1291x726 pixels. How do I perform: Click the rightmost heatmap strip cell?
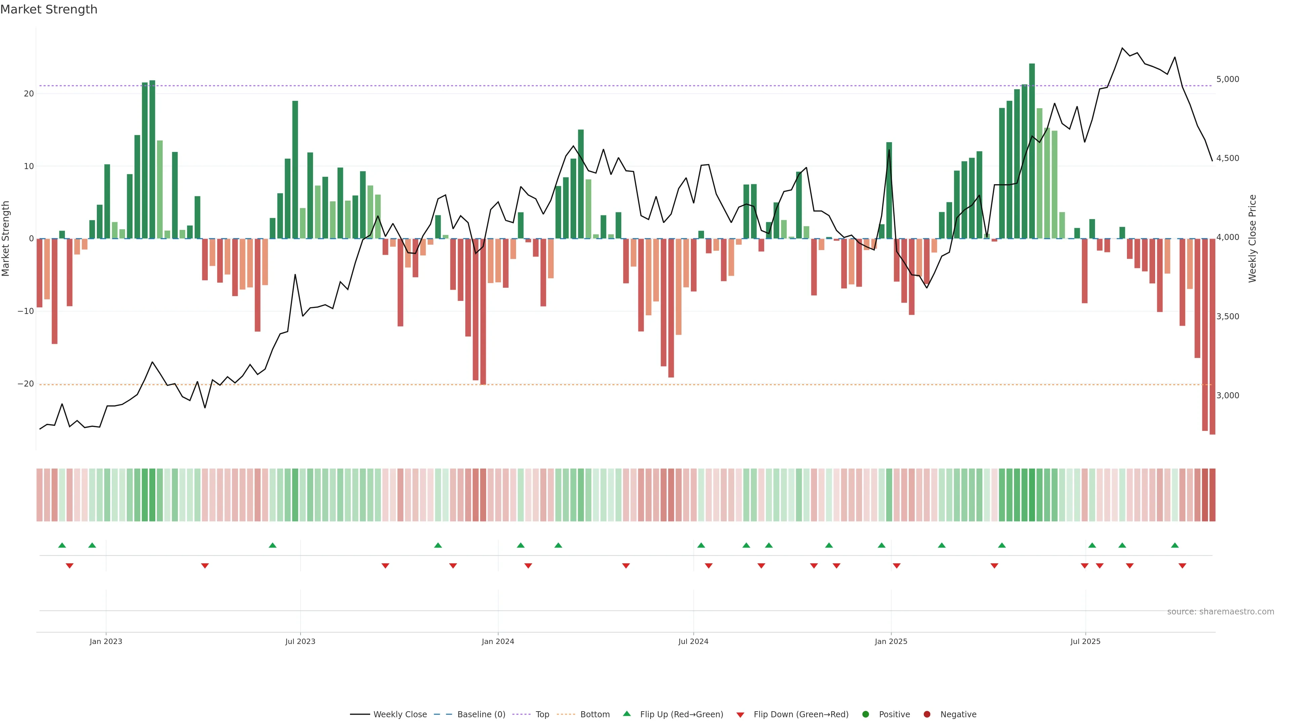(x=1212, y=495)
